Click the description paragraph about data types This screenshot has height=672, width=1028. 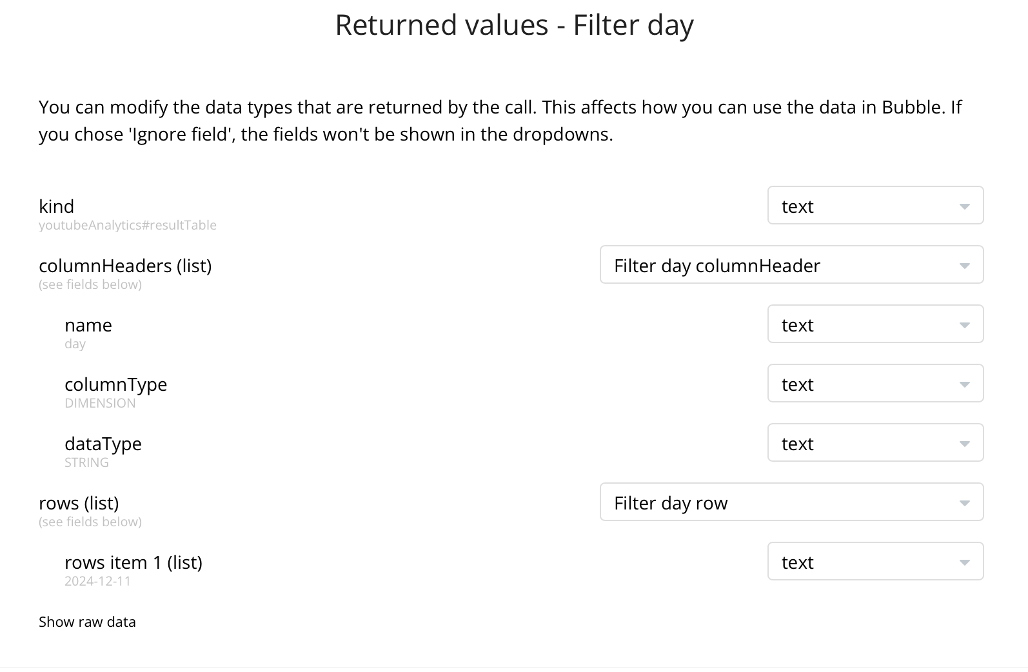[500, 121]
